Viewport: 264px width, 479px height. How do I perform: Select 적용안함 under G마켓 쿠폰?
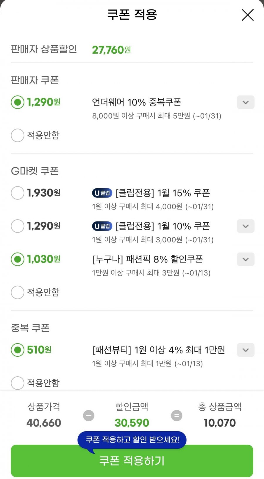[x=18, y=292]
